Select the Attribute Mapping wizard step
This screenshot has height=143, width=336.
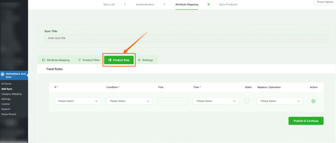pos(187,4)
